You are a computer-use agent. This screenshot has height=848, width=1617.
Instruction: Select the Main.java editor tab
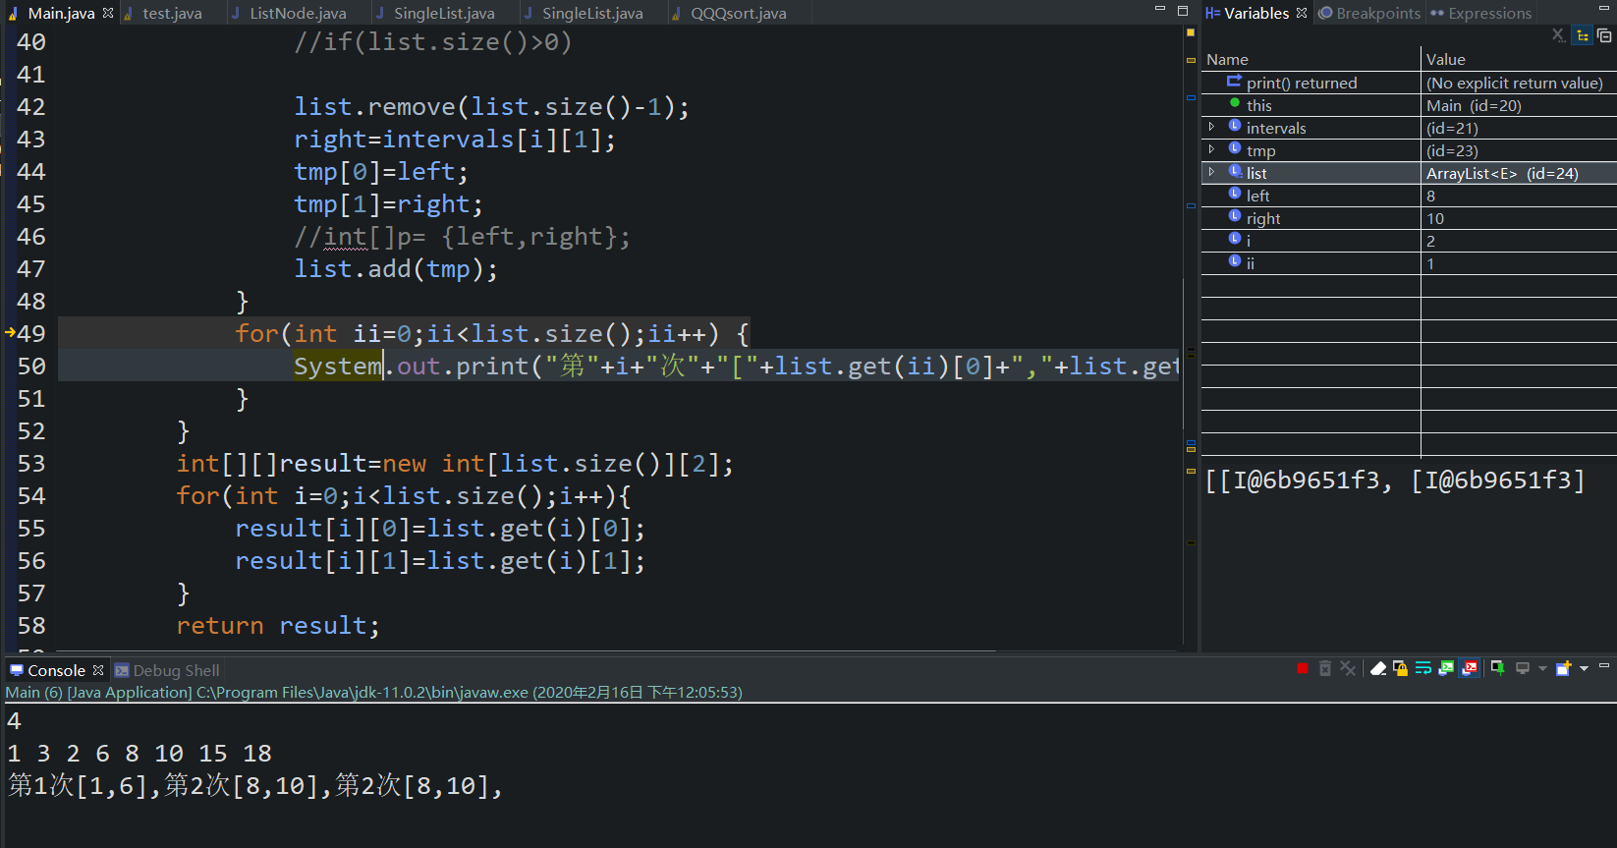[61, 13]
